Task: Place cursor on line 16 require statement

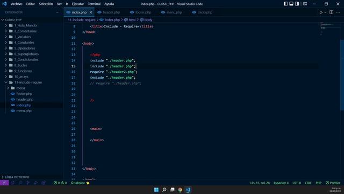Action: [113, 72]
